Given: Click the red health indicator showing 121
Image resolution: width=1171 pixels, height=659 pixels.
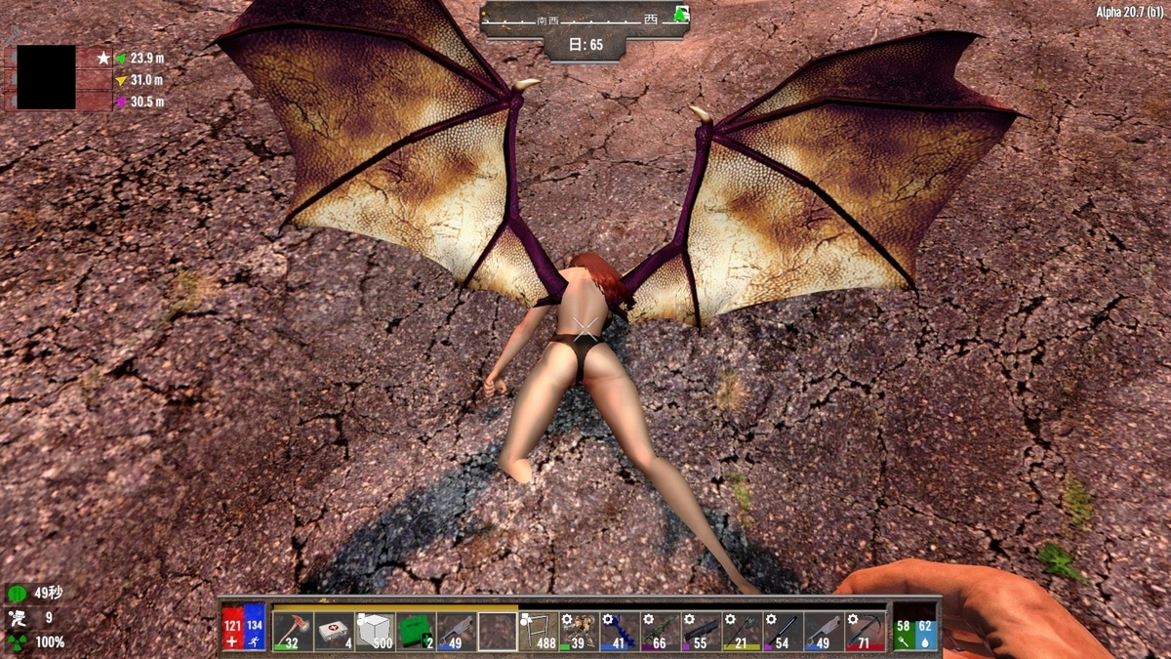Looking at the screenshot, I should (x=232, y=628).
